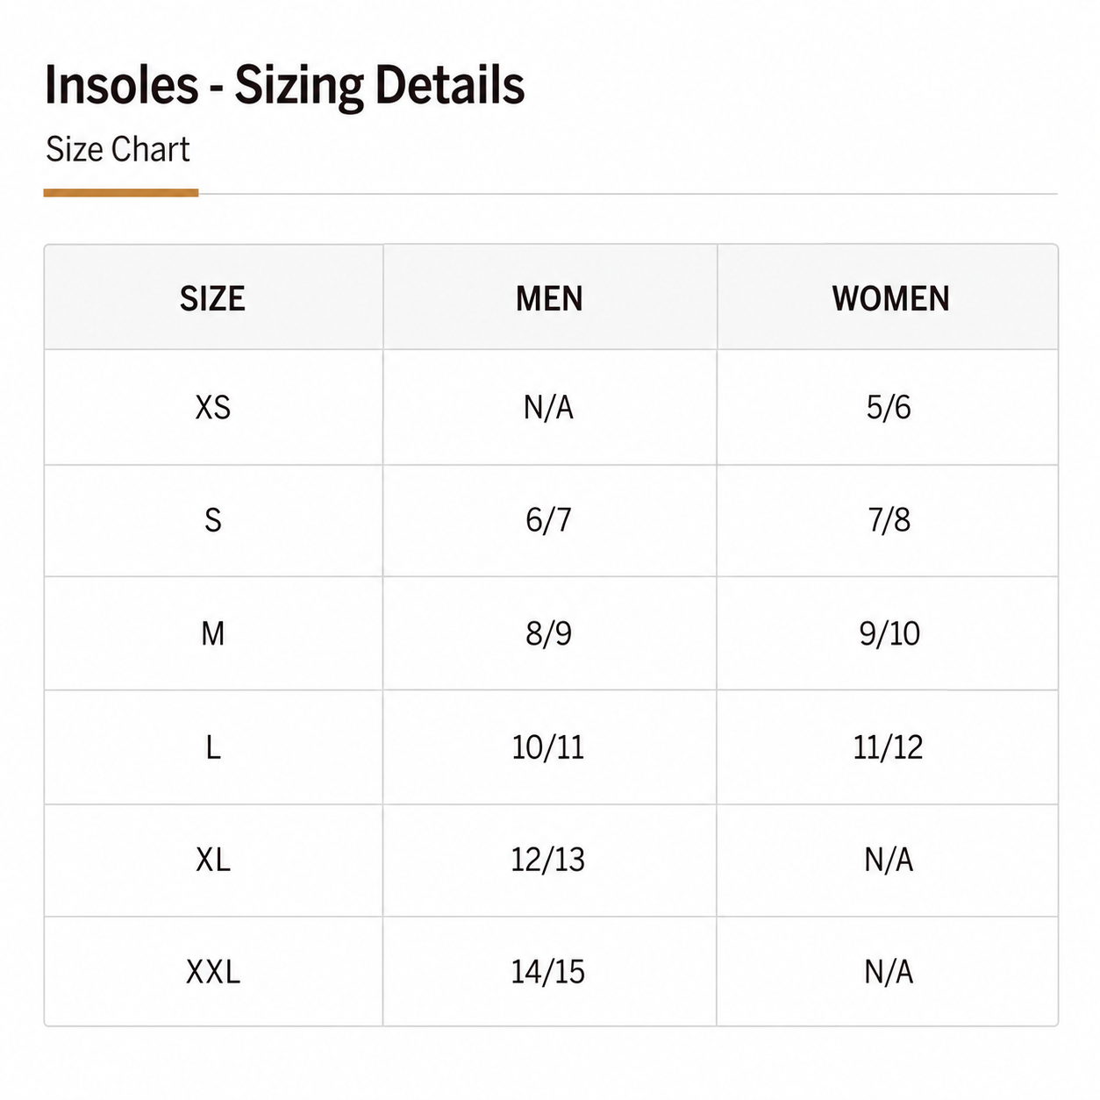Select the L size row label
The width and height of the screenshot is (1100, 1100).
(x=213, y=747)
